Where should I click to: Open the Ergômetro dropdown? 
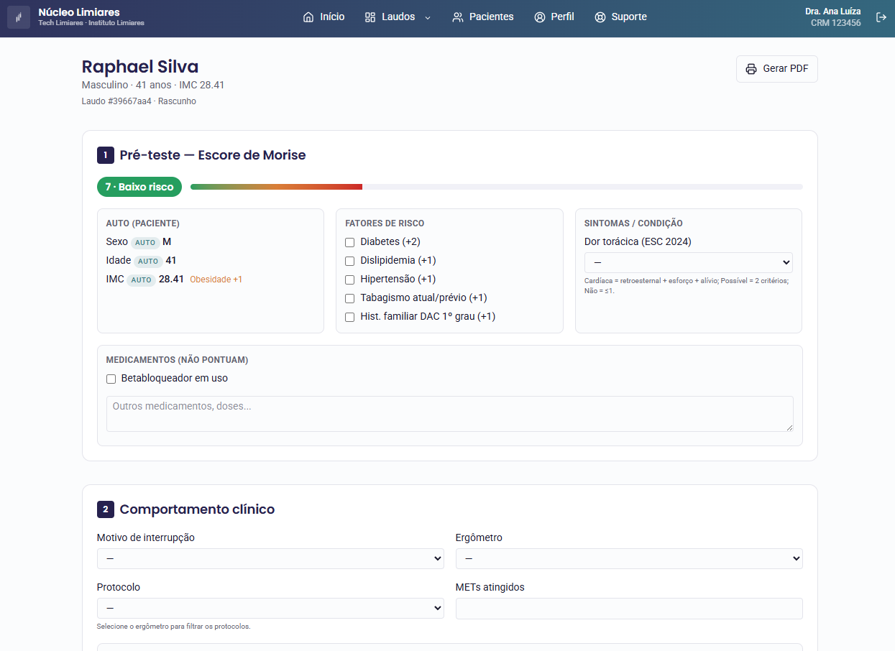pyautogui.click(x=629, y=558)
